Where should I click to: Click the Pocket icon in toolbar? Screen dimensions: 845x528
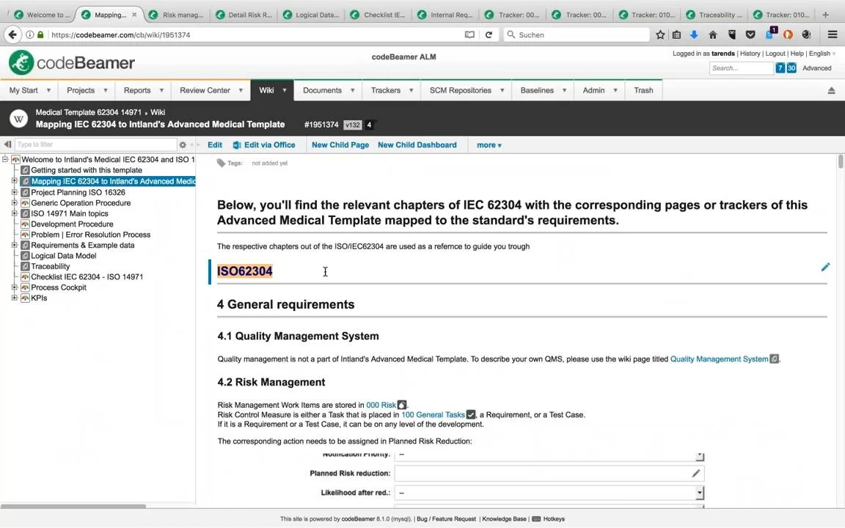click(750, 34)
